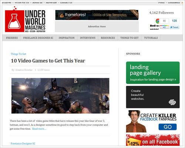Click the 46 plus-one count bubble
This screenshot has height=148, width=185.
tap(164, 21)
